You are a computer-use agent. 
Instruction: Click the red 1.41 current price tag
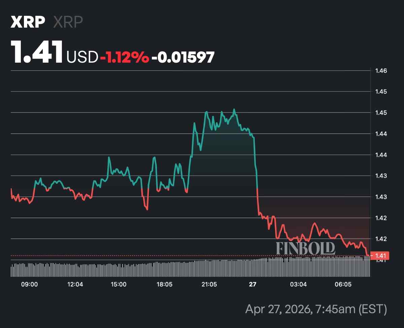[x=379, y=256]
